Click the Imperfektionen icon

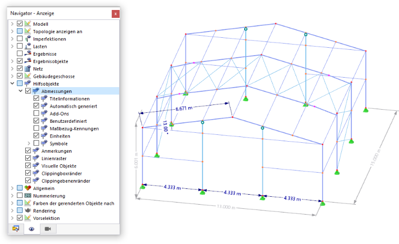(x=28, y=39)
